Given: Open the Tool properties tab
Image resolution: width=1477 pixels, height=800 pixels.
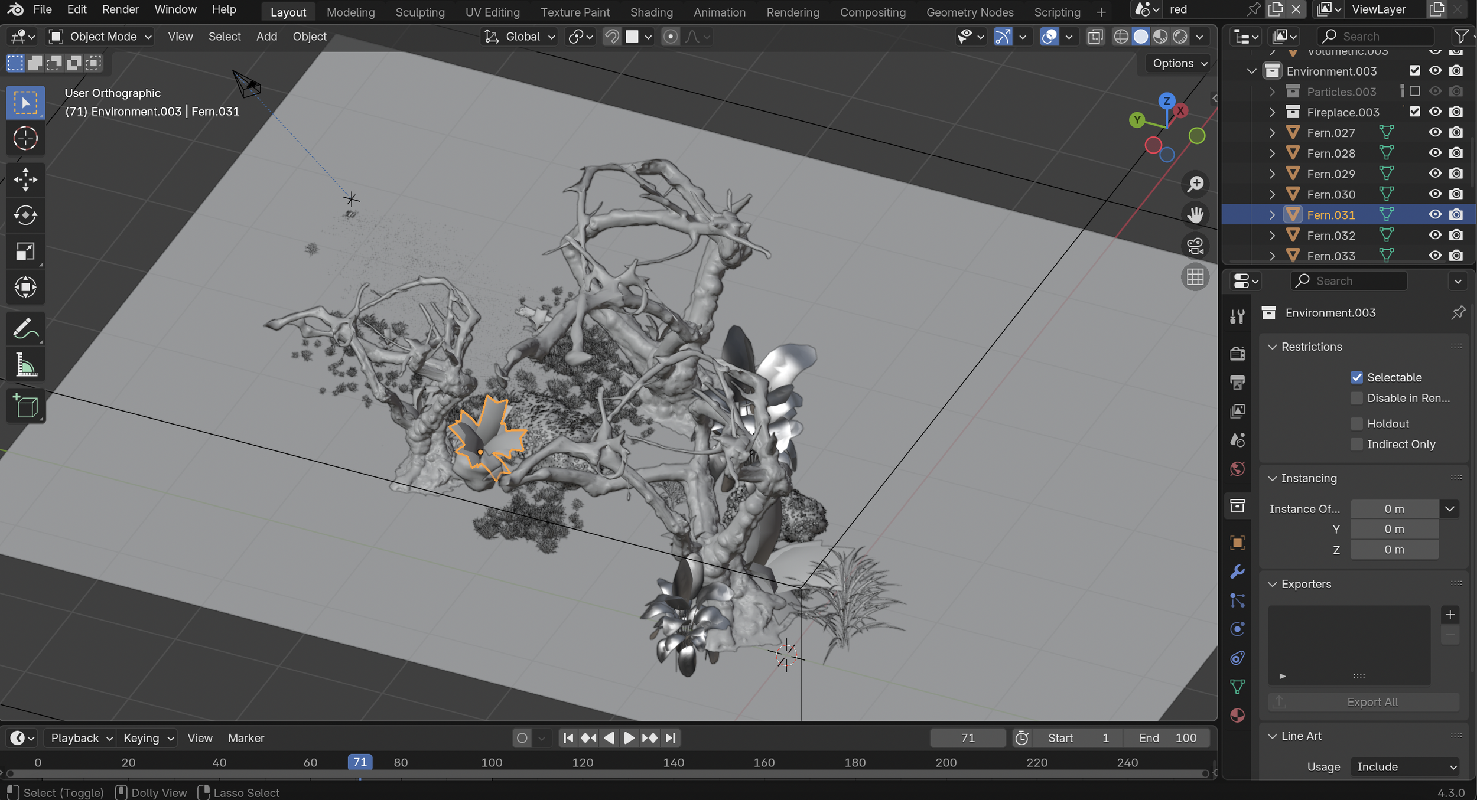Looking at the screenshot, I should [1237, 316].
